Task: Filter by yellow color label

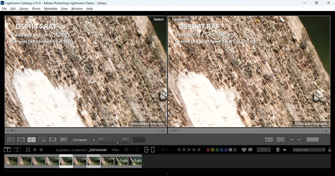Action: tap(213, 150)
